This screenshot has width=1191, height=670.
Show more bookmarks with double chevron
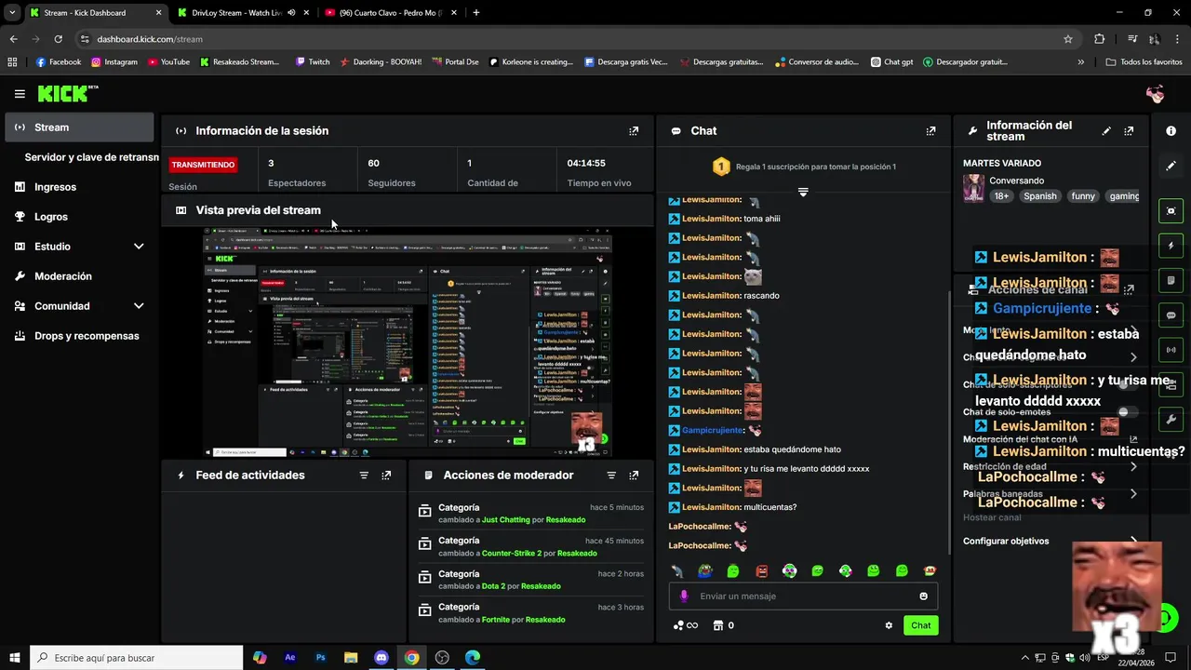pyautogui.click(x=1080, y=62)
